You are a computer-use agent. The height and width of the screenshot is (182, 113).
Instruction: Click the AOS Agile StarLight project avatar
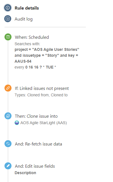tap(17, 123)
